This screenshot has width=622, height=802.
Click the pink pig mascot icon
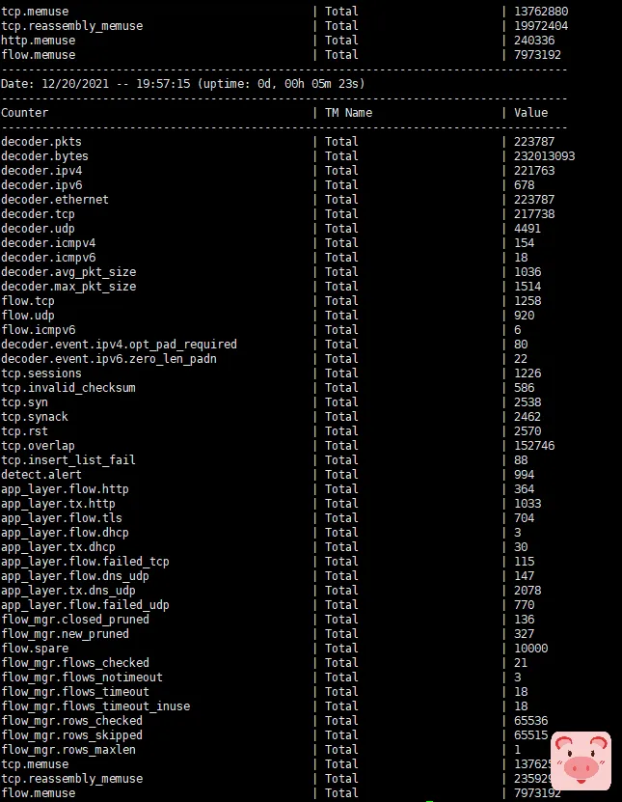click(580, 761)
